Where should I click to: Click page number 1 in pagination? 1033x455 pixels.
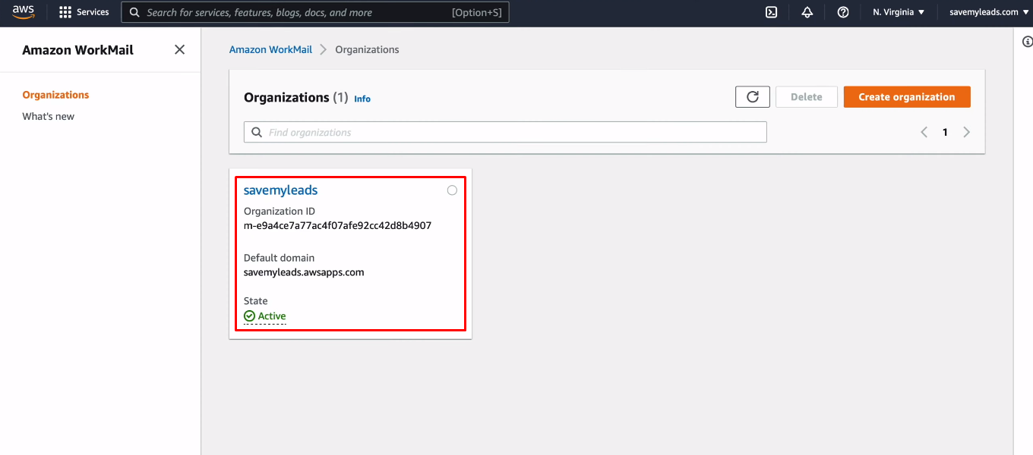coord(945,132)
